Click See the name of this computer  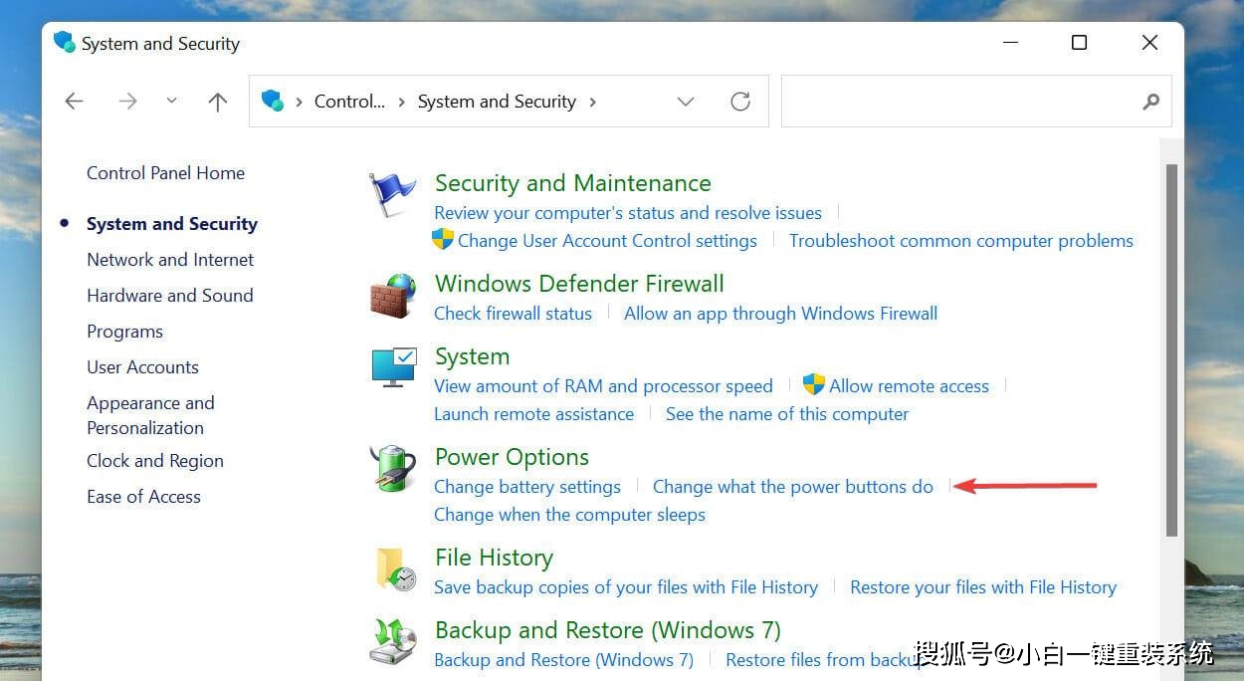(787, 414)
